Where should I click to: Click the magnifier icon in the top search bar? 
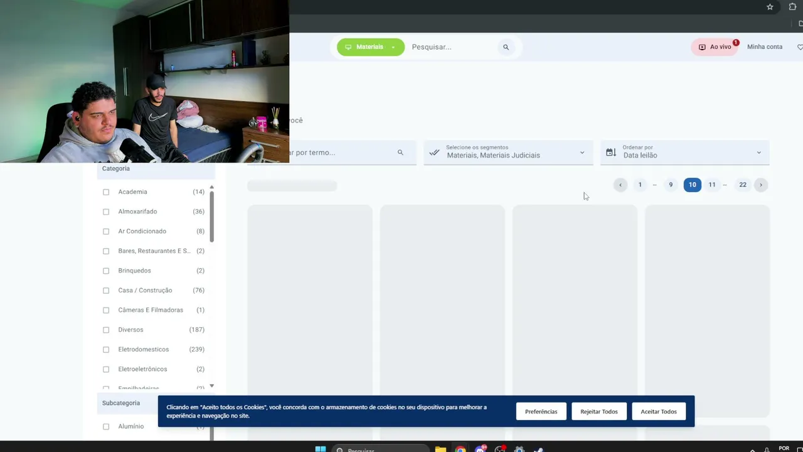[x=506, y=47]
